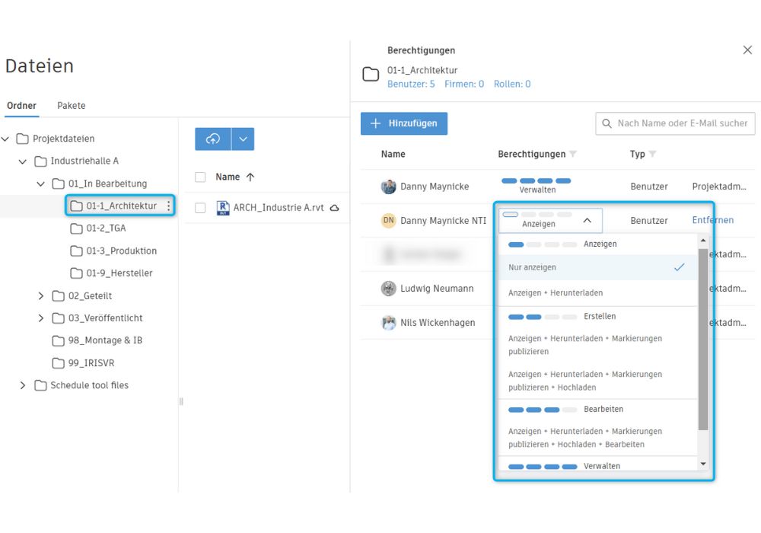Image resolution: width=761 pixels, height=533 pixels.
Task: Collapse the Anzeigen permission dropdown for Danny Maynicke NTI
Action: click(x=587, y=220)
